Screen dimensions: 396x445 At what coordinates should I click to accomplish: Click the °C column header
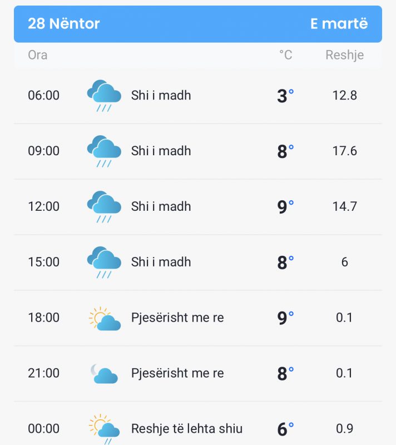tap(286, 55)
